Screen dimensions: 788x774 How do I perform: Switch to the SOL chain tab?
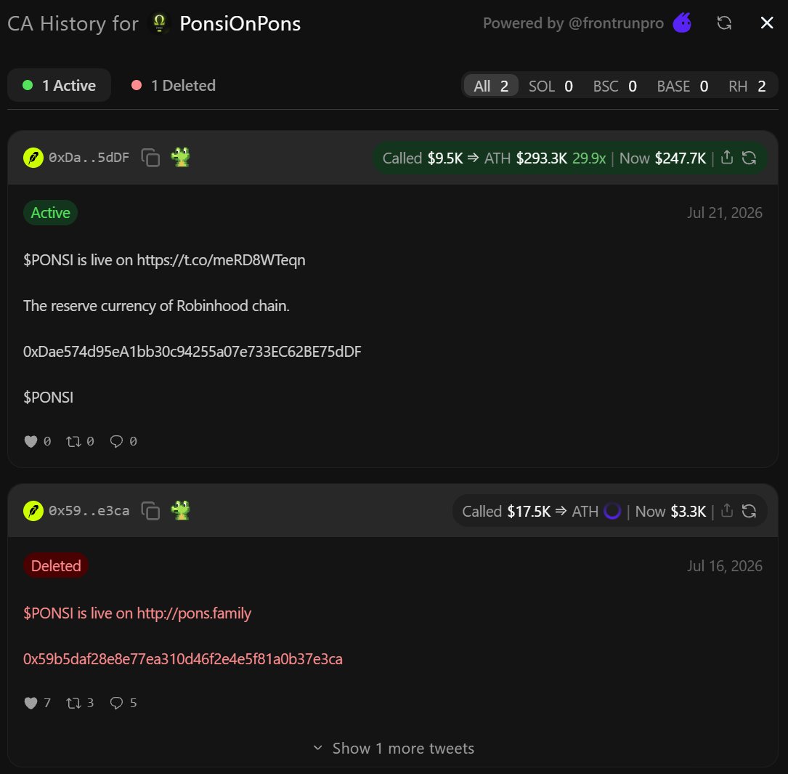point(551,86)
